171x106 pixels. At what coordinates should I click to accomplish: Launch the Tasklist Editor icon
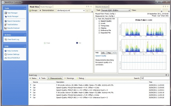6,25
